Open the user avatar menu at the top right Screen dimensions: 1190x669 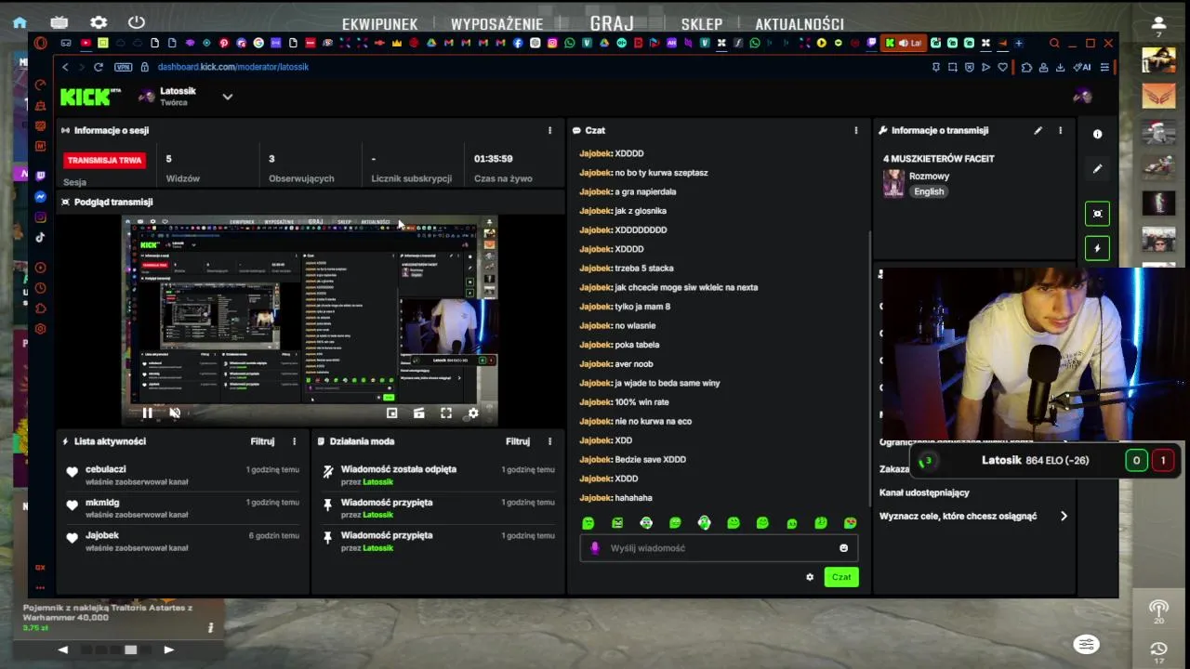click(x=1081, y=96)
